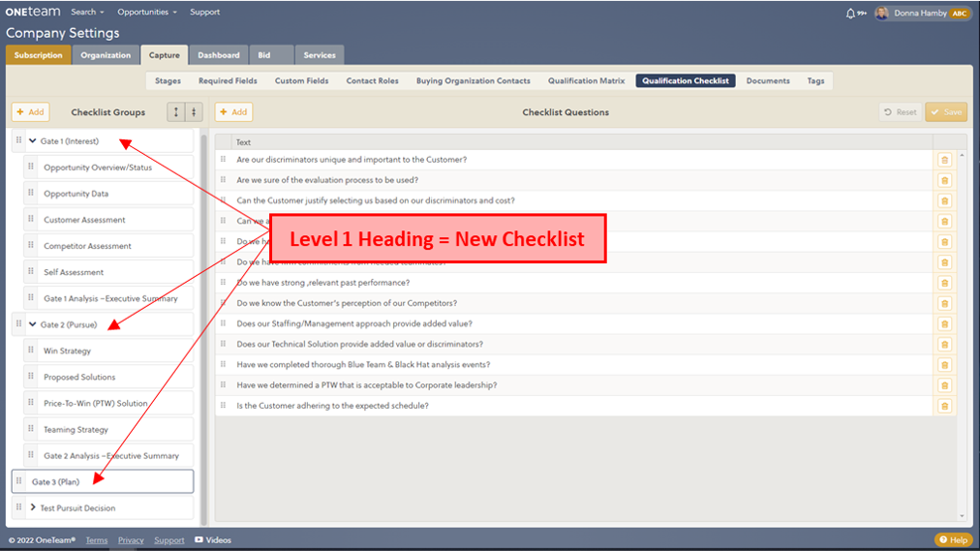Grab drag handle of Gate 3 (Plan) group
This screenshot has width=980, height=551.
pyautogui.click(x=18, y=481)
